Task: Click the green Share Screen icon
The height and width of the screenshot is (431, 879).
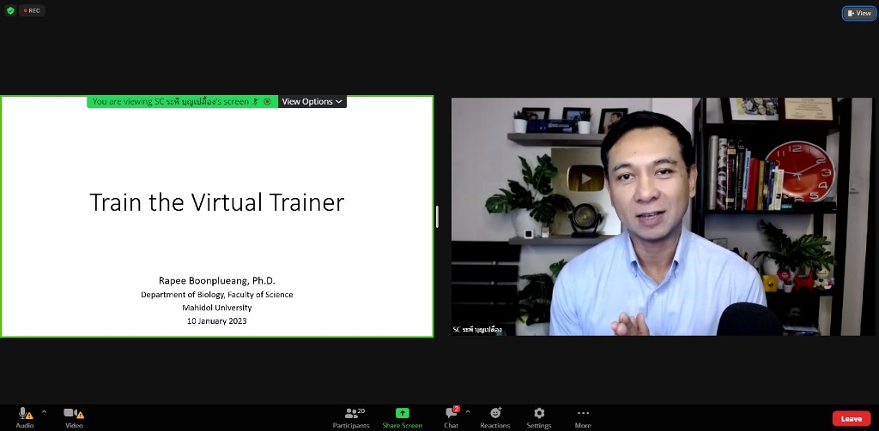Action: point(402,413)
